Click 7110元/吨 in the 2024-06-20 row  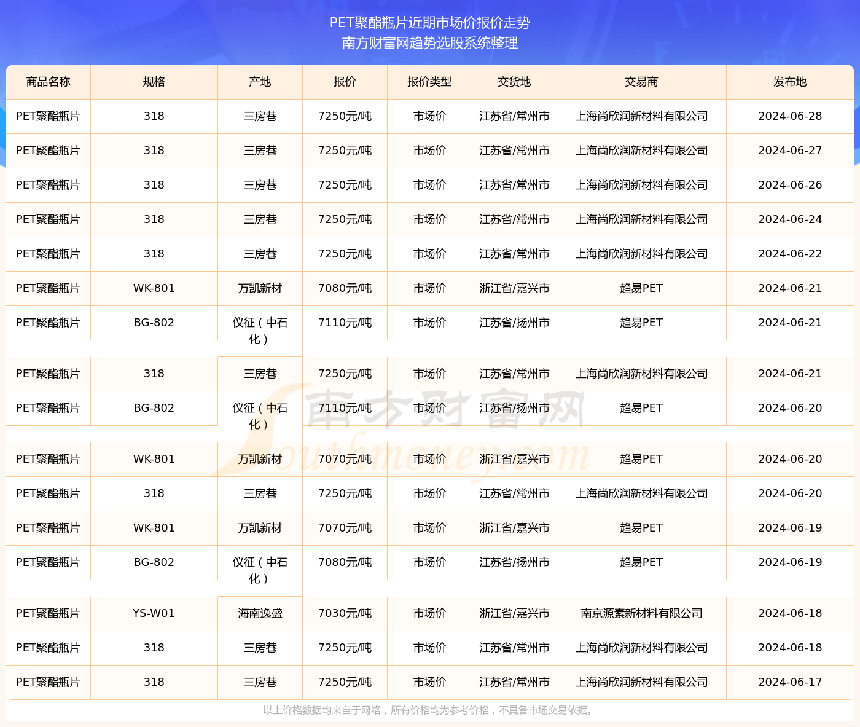coord(345,408)
